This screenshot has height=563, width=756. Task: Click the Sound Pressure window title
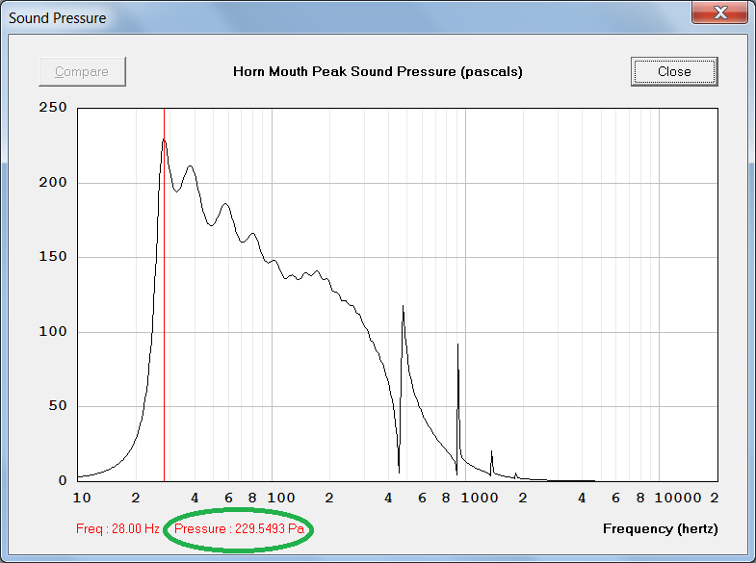point(58,18)
